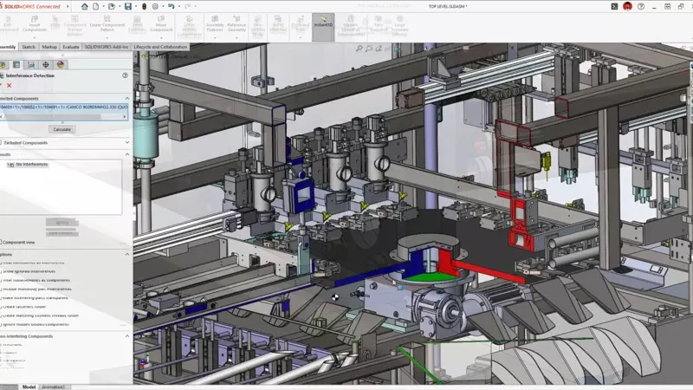Open help for Interference Detection
693x390 pixels.
125,75
